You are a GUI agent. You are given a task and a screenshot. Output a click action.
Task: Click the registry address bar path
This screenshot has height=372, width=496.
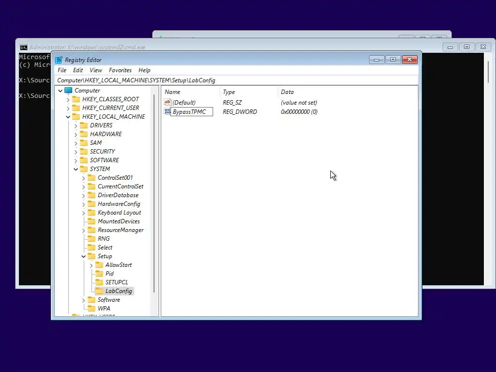(236, 80)
